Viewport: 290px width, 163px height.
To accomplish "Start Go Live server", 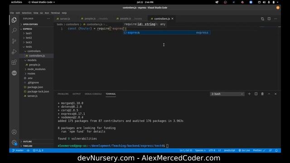I will 244,150.
